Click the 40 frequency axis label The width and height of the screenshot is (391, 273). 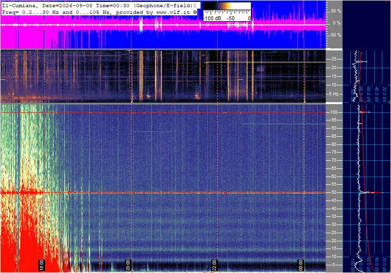pyautogui.click(x=333, y=209)
